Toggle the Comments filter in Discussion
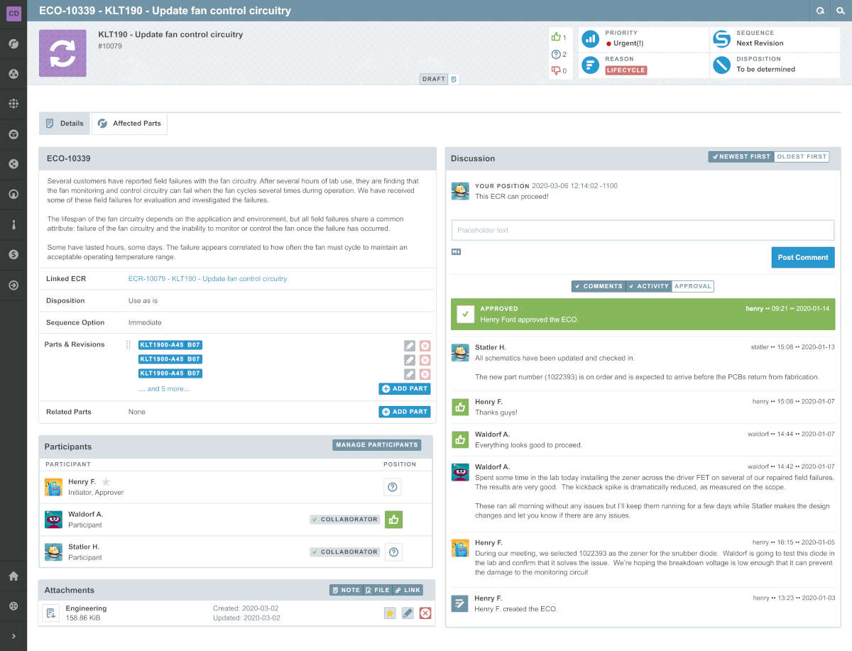Screen dimensions: 852x651 [599, 286]
